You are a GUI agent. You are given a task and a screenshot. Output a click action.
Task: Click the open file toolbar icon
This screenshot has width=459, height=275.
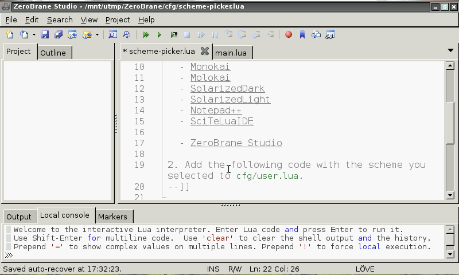pyautogui.click(x=24, y=34)
